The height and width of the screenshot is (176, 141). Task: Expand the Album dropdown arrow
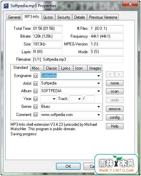coord(98,91)
